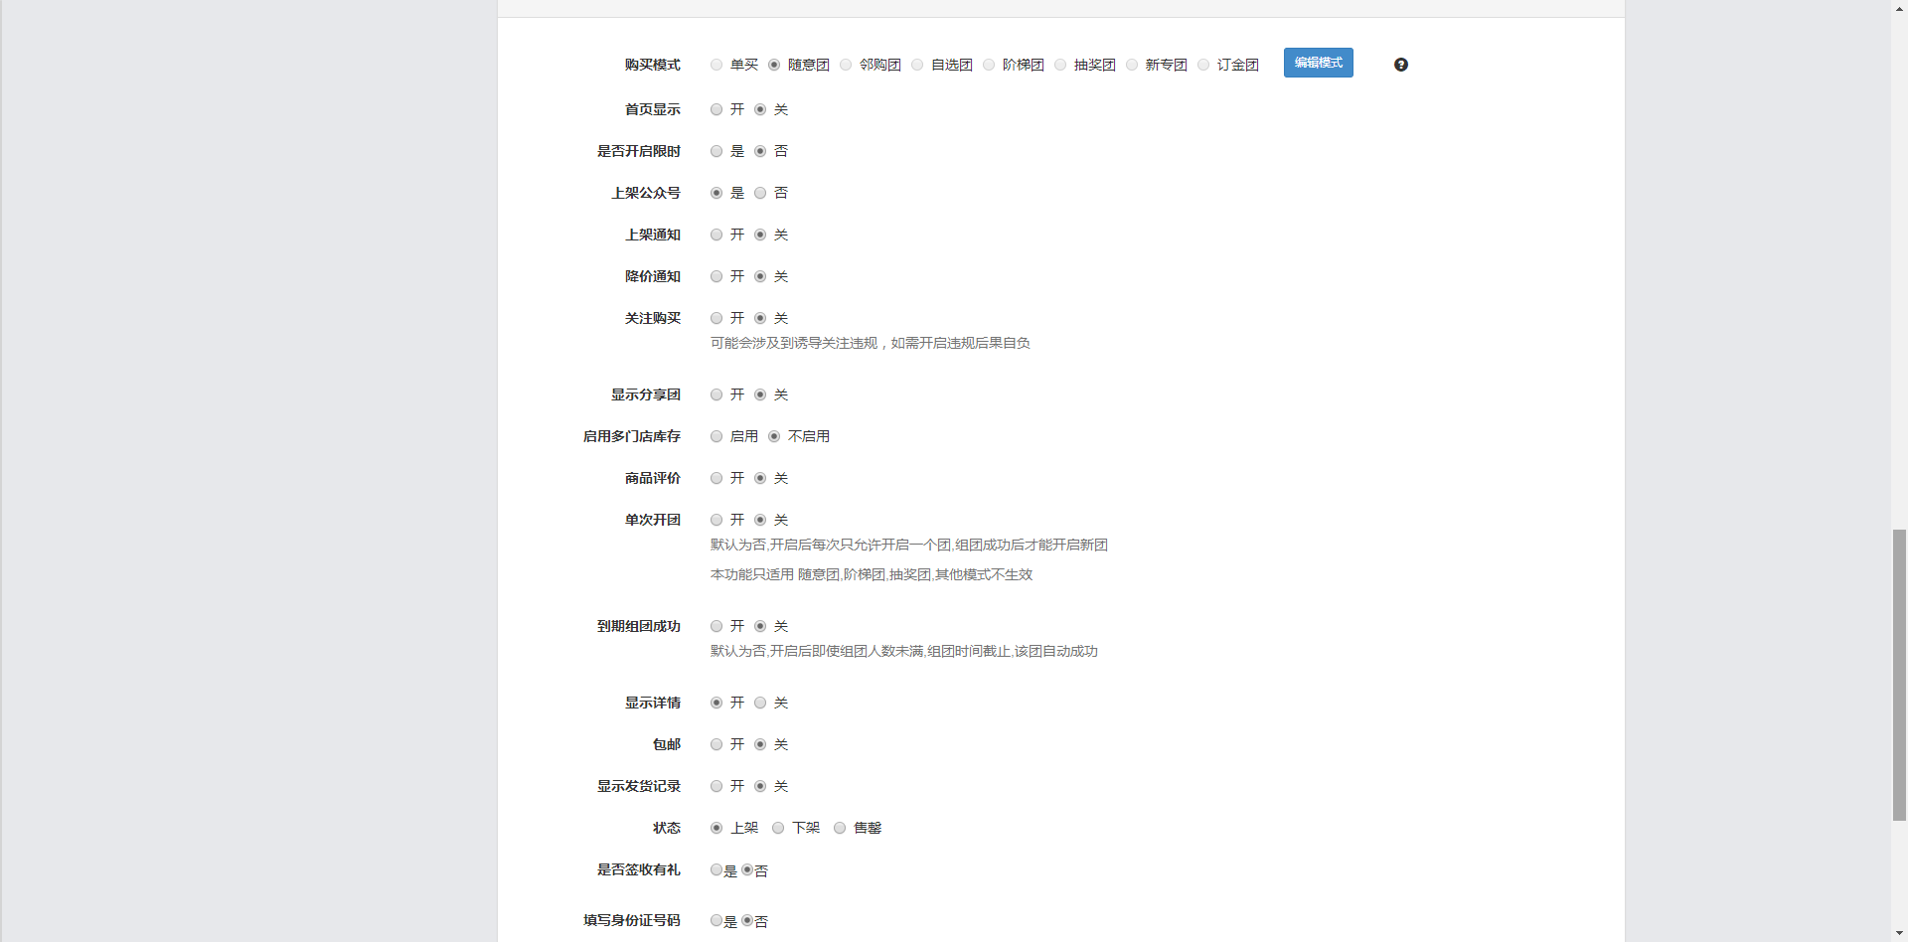
Task: Set 商品评价 to 关
Action: tap(760, 478)
